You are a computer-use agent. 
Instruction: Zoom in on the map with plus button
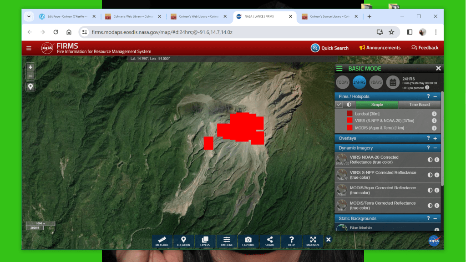coord(30,67)
